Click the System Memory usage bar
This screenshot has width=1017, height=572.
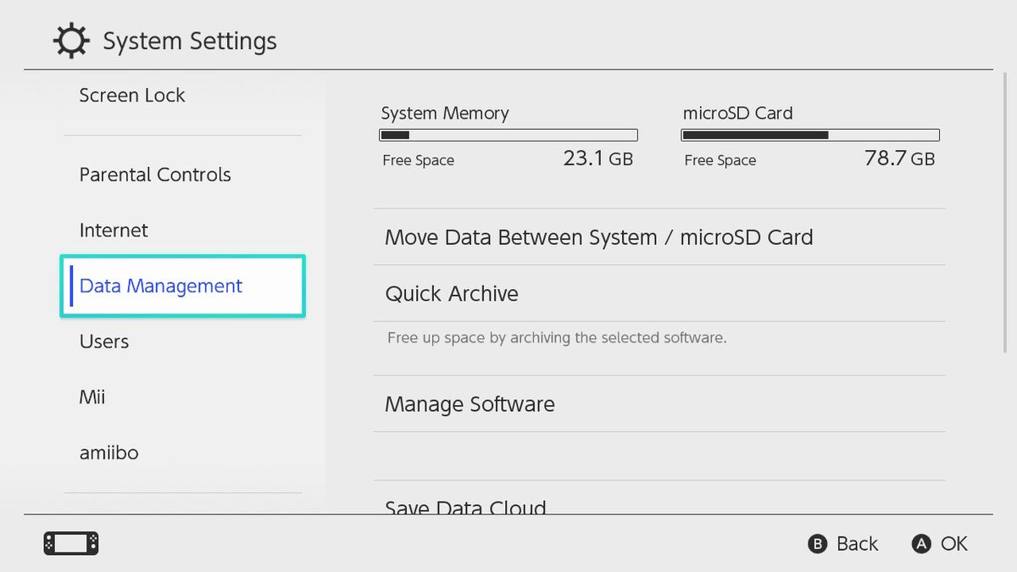pyautogui.click(x=508, y=136)
